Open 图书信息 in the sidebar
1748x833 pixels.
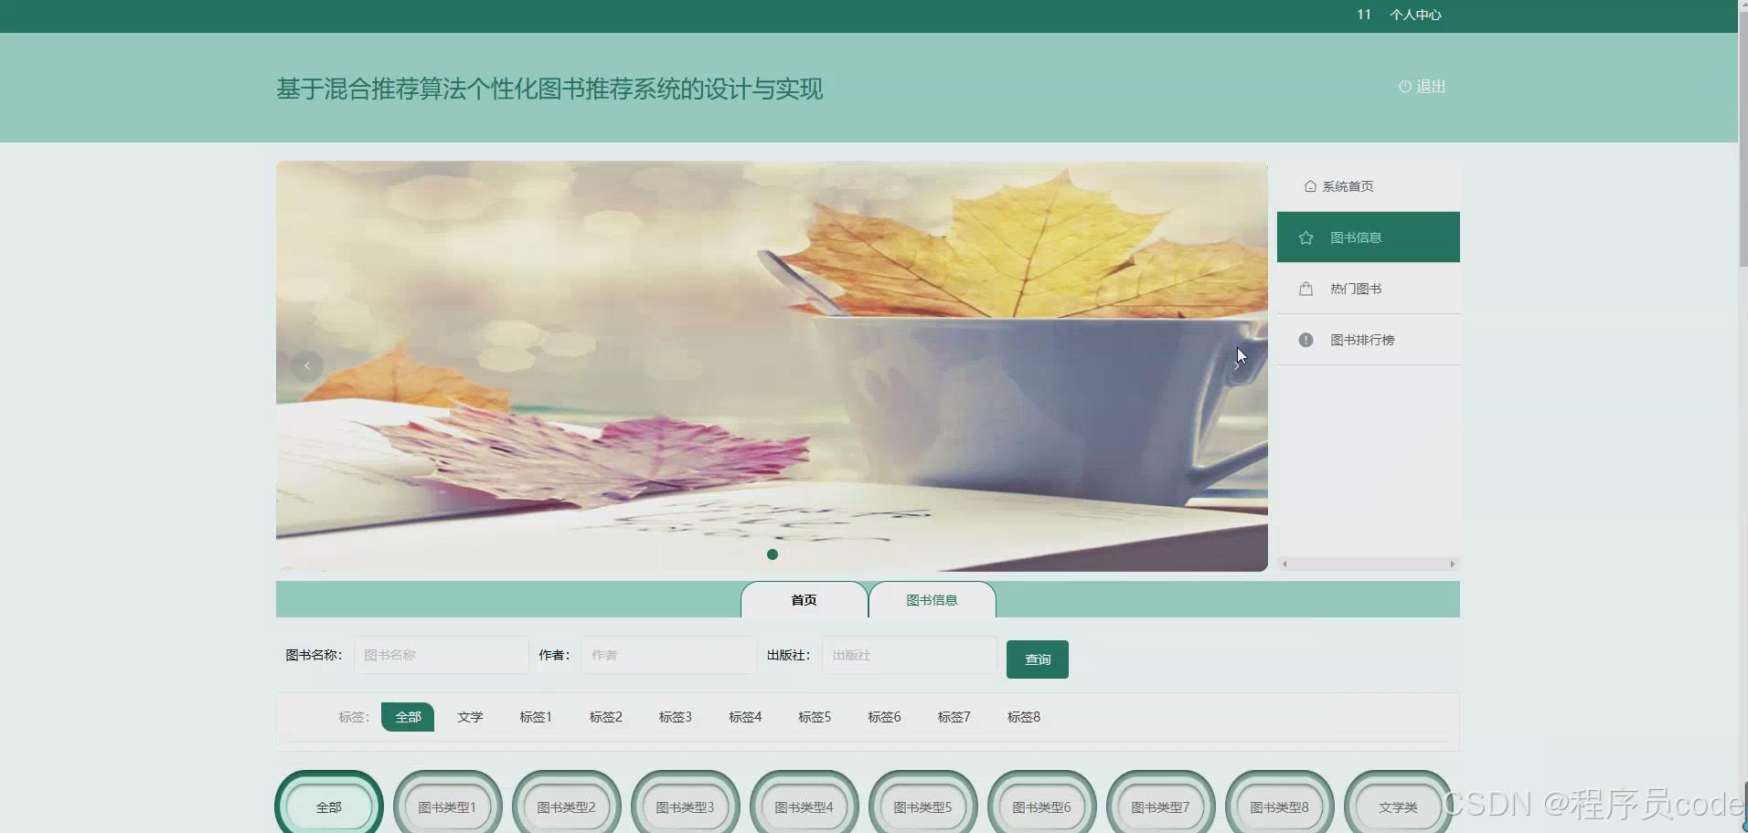pos(1369,237)
